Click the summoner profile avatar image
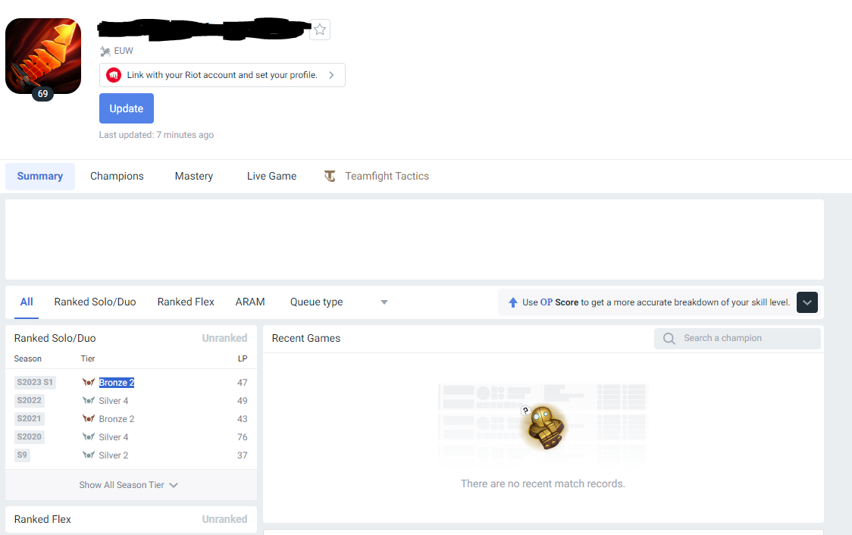Viewport: 852px width, 535px height. 43,56
